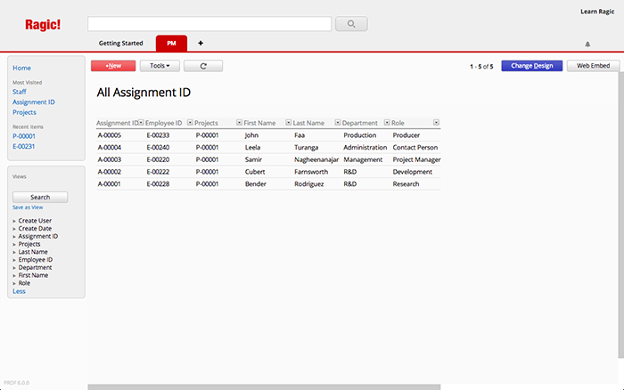The image size is (624, 390).
Task: Open Learn Ragic link
Action: pos(597,12)
